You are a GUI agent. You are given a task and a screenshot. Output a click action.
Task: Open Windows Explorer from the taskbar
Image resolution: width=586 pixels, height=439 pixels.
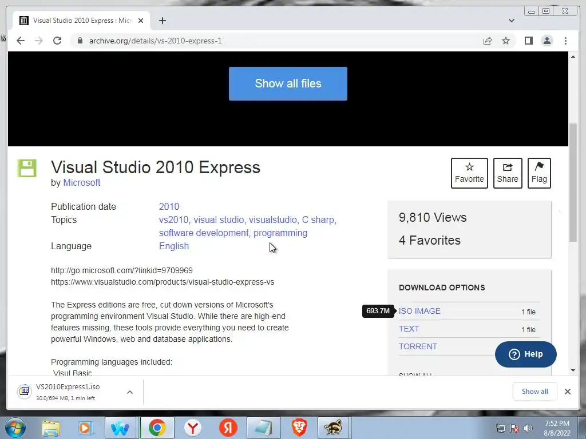51,428
